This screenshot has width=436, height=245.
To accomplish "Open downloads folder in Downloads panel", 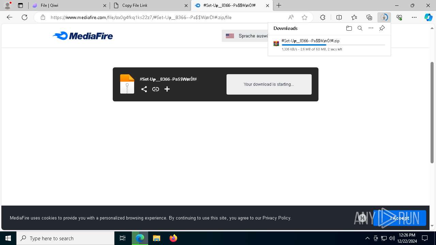I will 349,28.
